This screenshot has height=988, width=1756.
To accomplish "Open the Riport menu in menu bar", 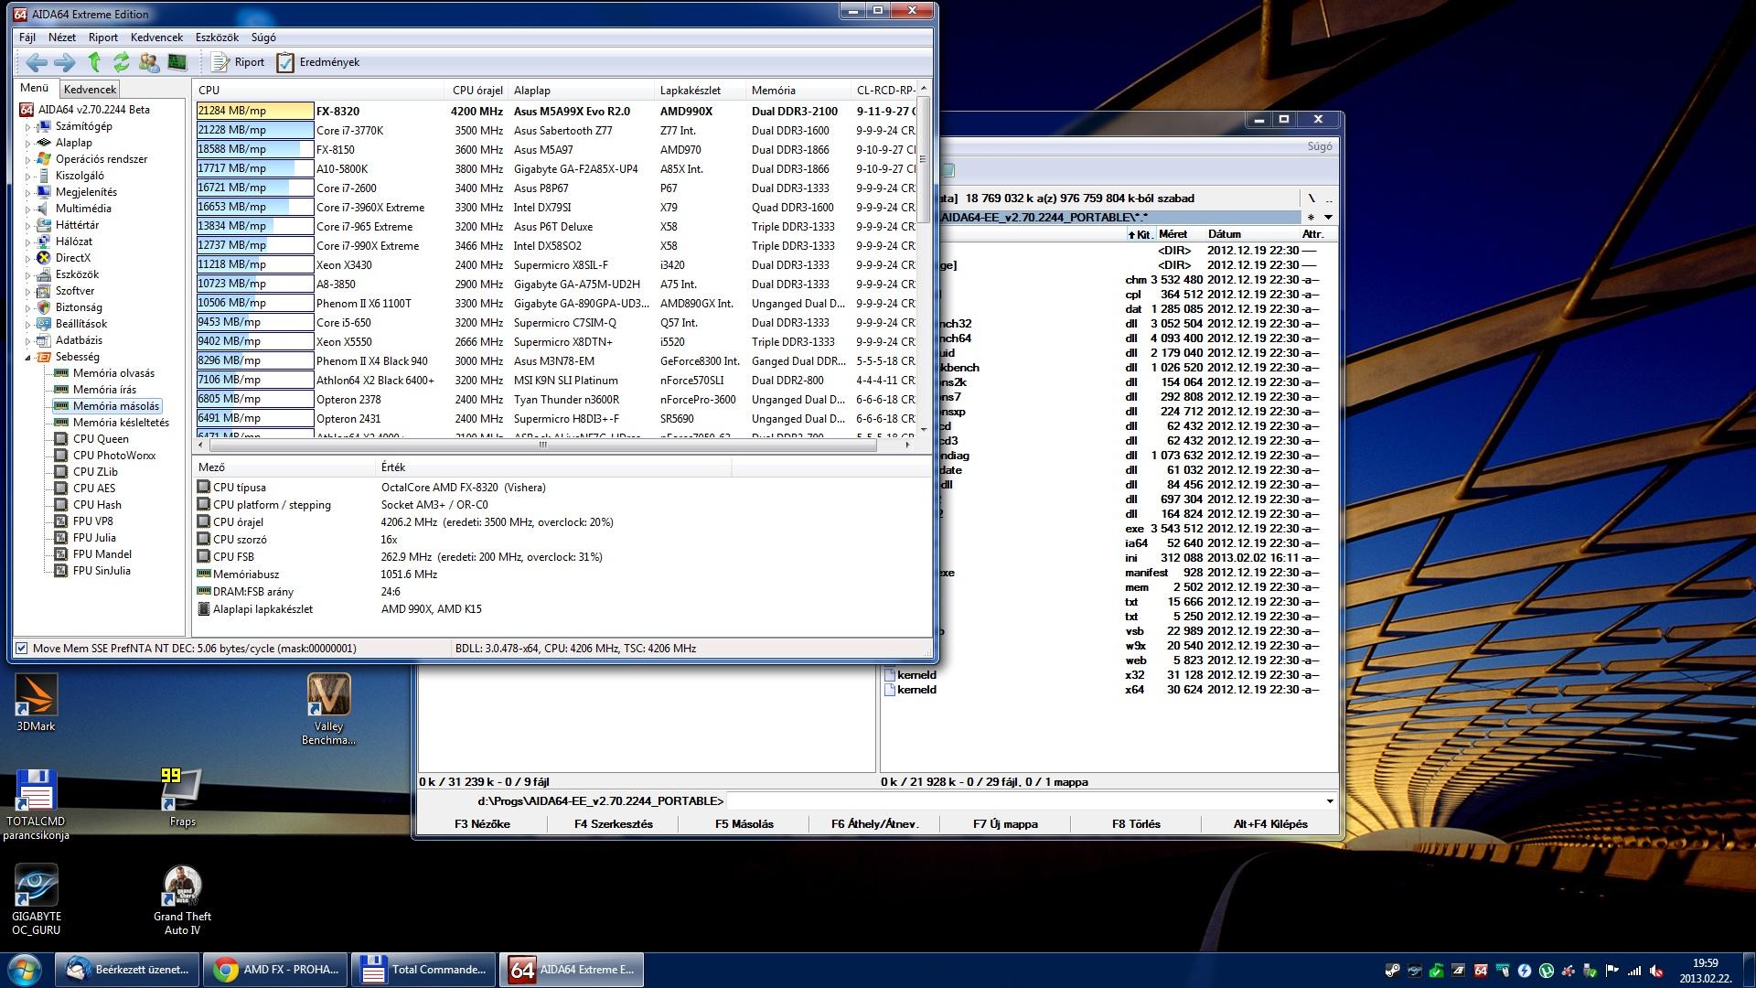I will [103, 38].
